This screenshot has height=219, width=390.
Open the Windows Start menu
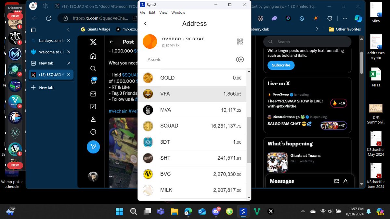coord(119,212)
